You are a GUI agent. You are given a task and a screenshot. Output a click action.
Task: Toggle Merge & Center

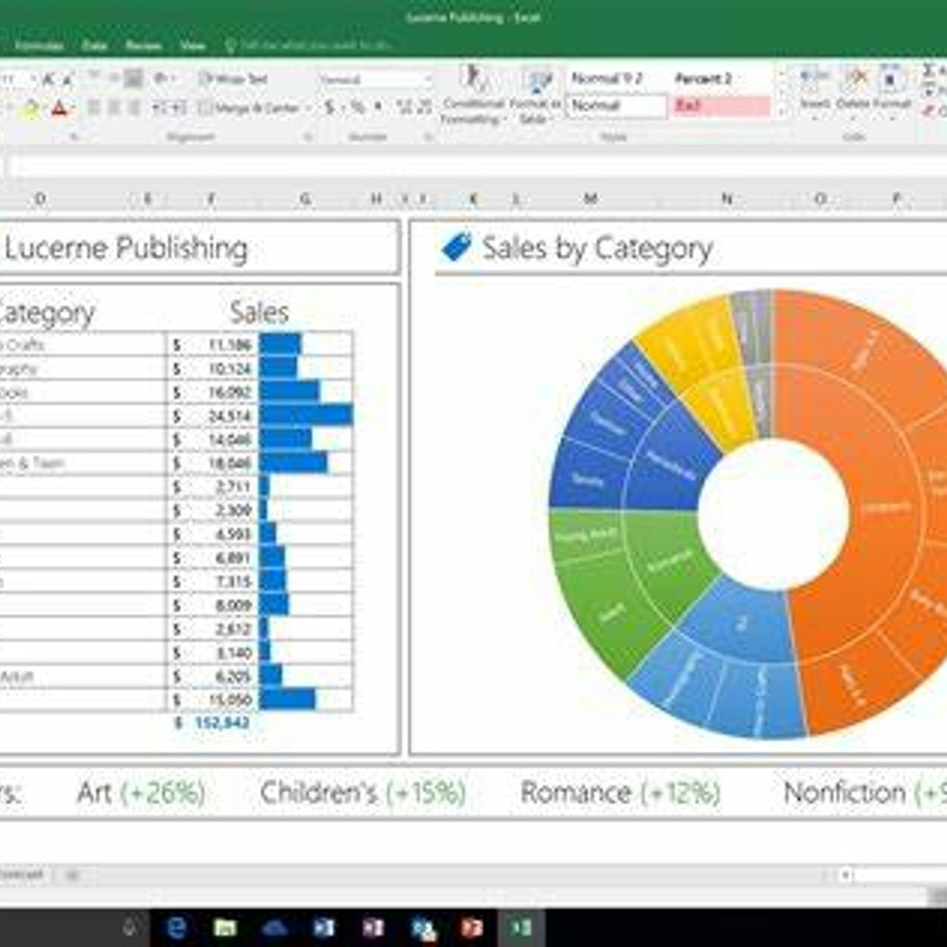pos(250,108)
